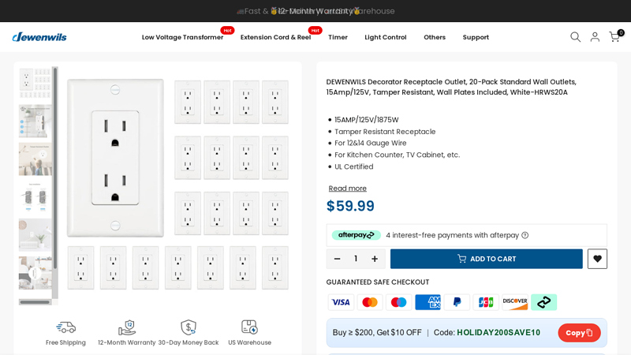The width and height of the screenshot is (631, 355).
Task: Open the user account icon
Action: (x=595, y=37)
